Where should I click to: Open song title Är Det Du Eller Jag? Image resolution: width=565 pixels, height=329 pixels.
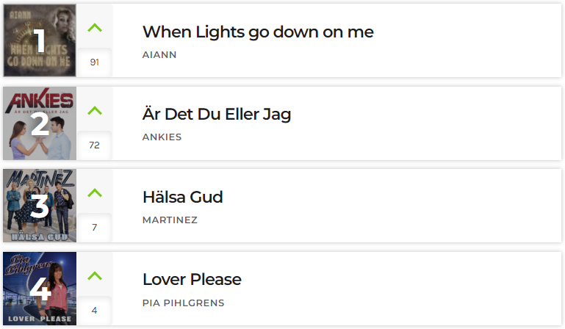[217, 115]
